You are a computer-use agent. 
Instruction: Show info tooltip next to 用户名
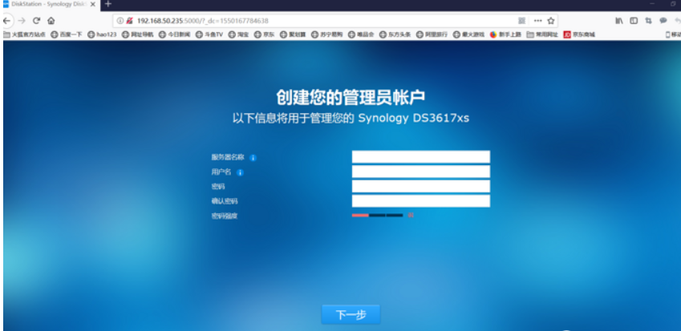click(240, 172)
